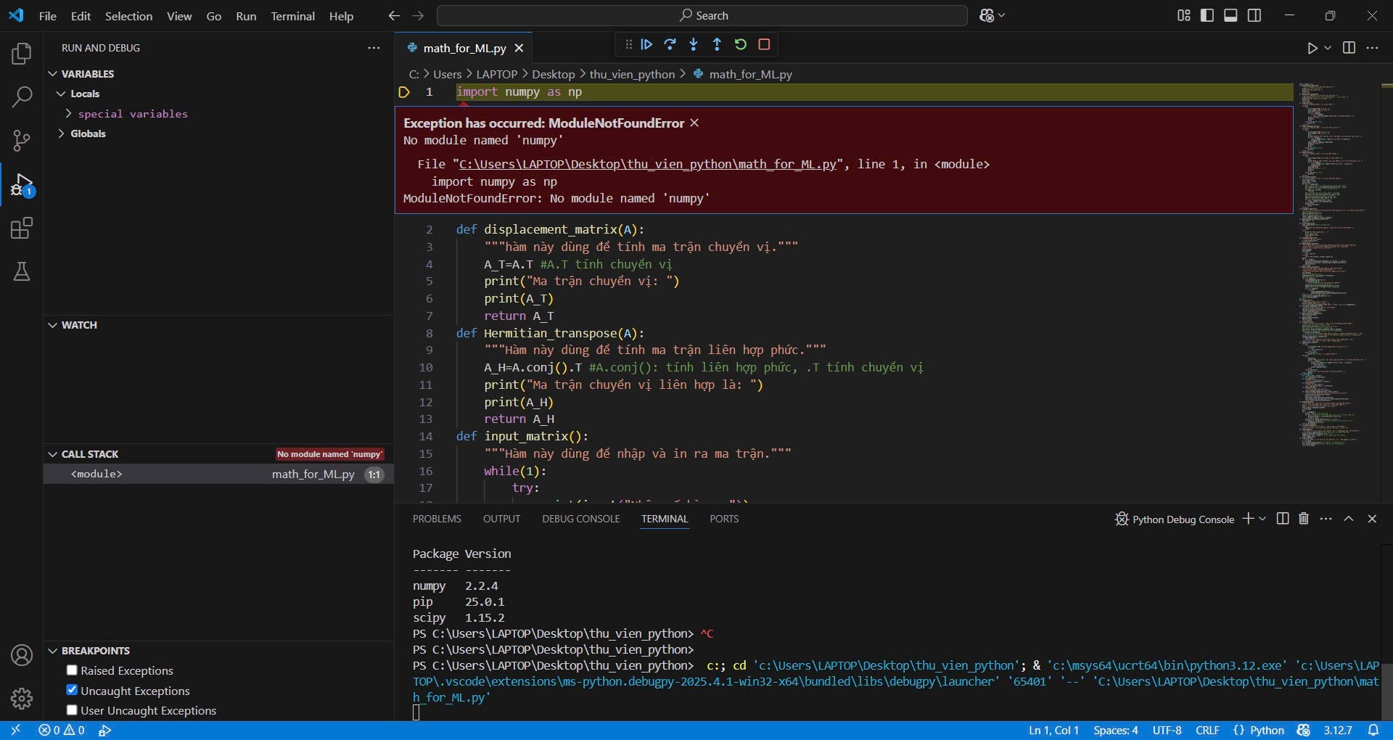Kill the terminal with trash icon
This screenshot has height=740, width=1393.
[1304, 519]
